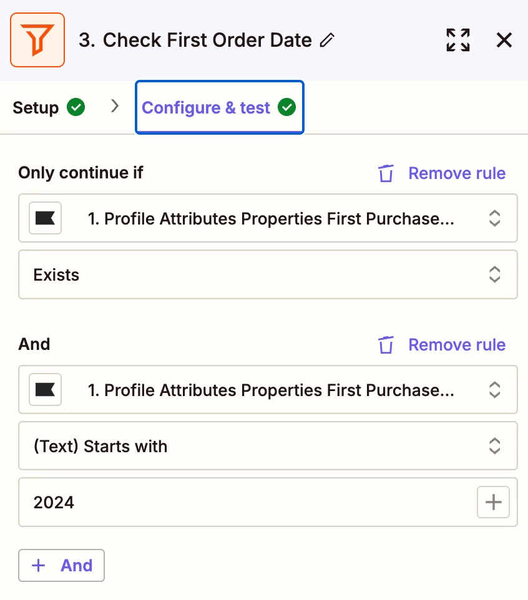The image size is (528, 600).
Task: Open second Profile Attributes field dropdown
Action: pyautogui.click(x=268, y=390)
